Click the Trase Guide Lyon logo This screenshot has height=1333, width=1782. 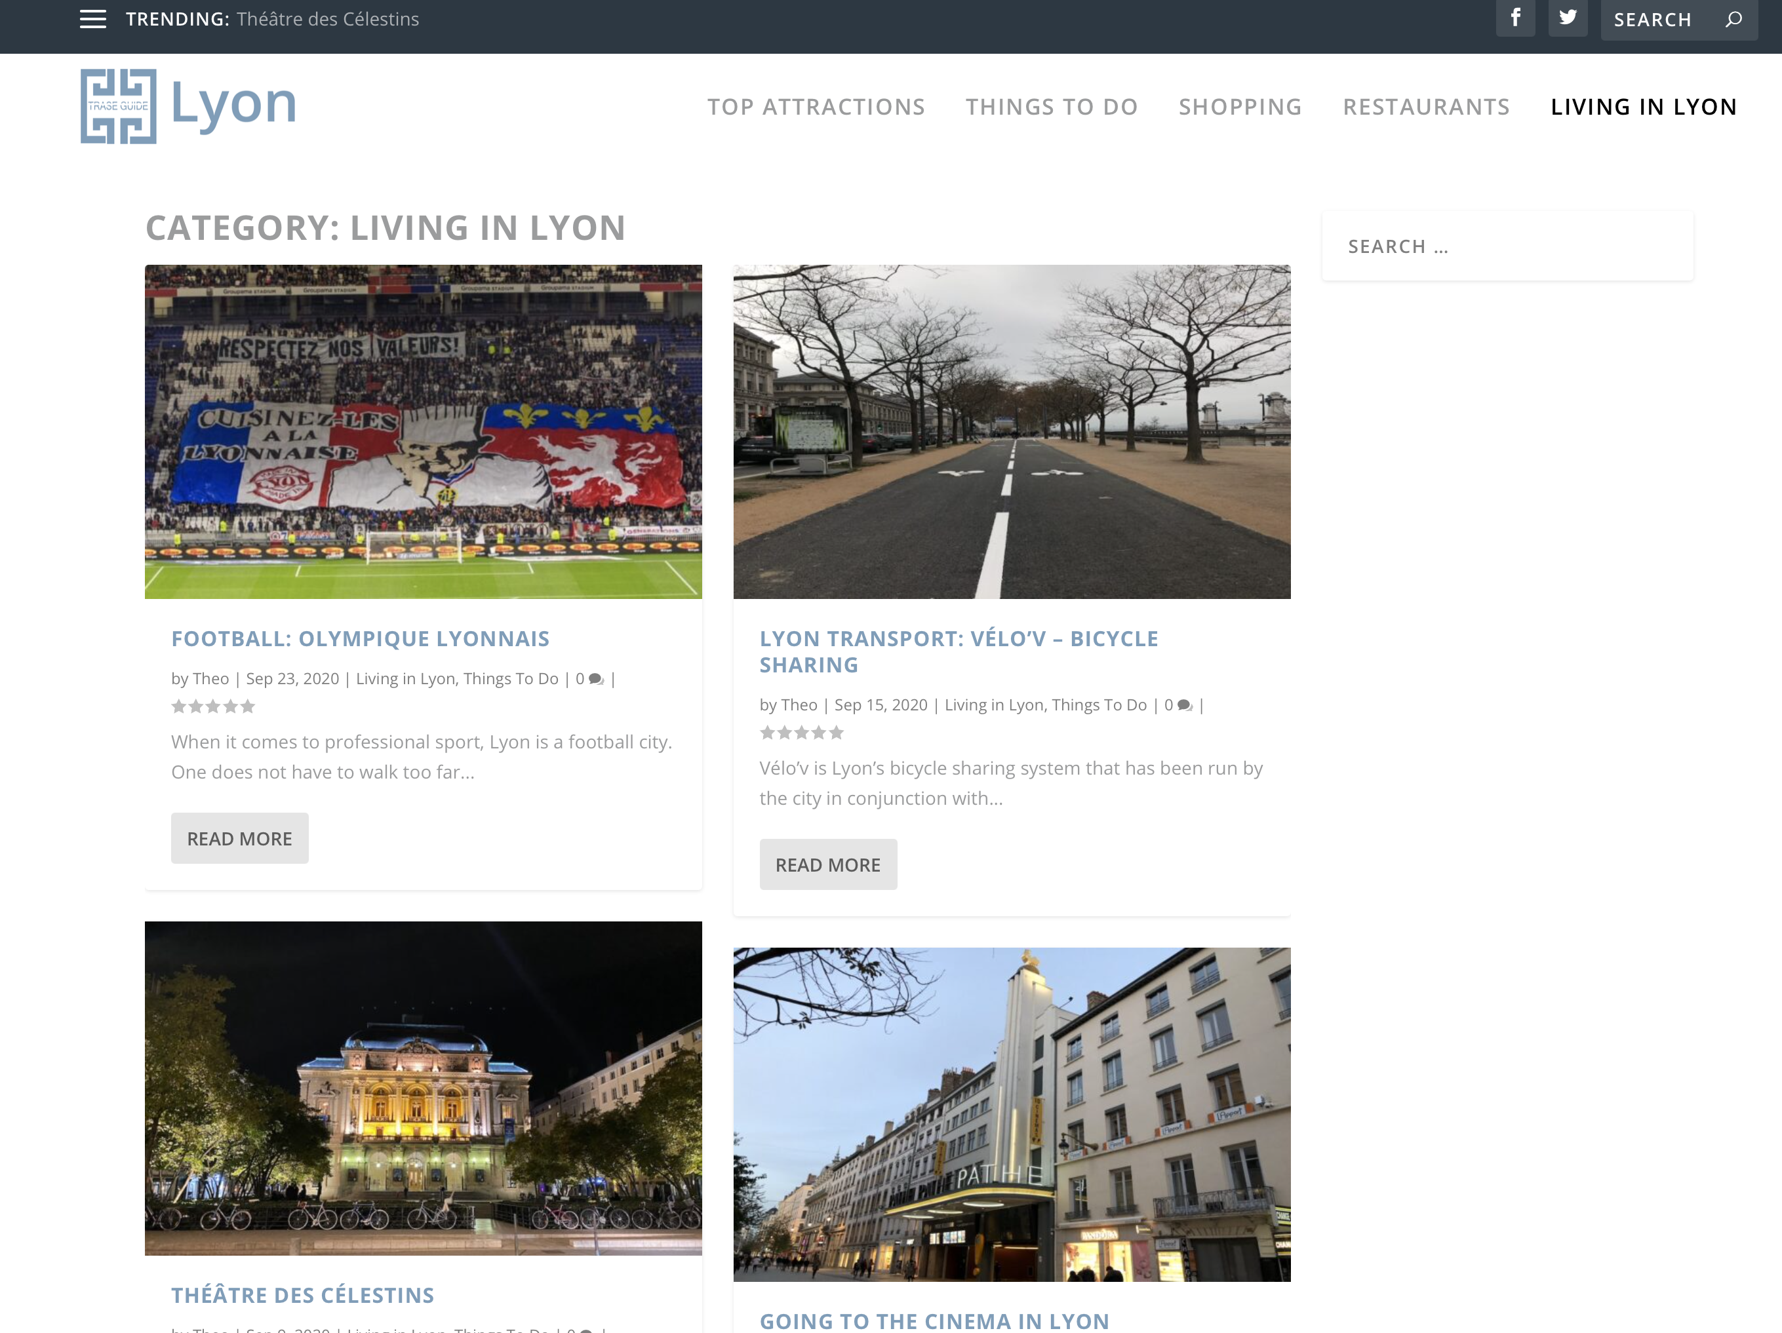[189, 106]
